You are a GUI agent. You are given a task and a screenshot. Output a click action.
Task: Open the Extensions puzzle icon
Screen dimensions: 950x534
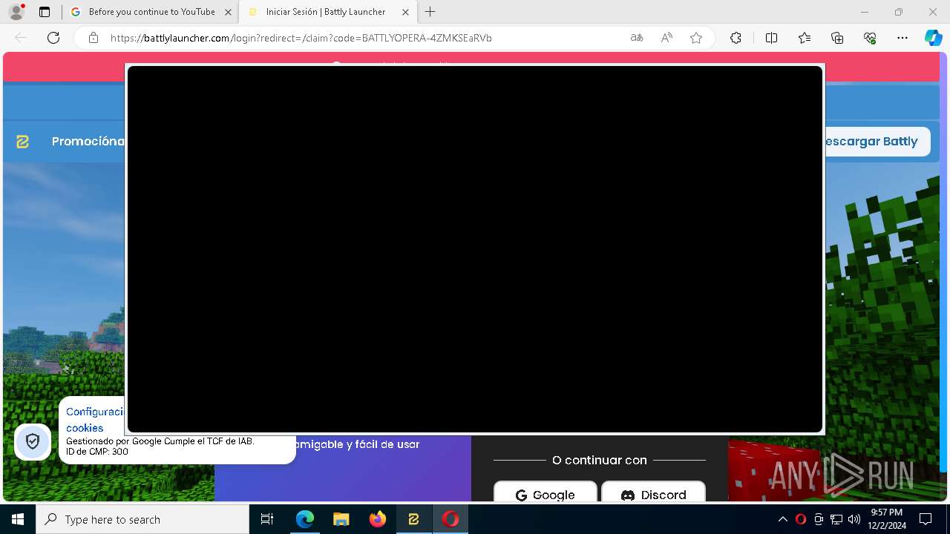click(x=736, y=38)
